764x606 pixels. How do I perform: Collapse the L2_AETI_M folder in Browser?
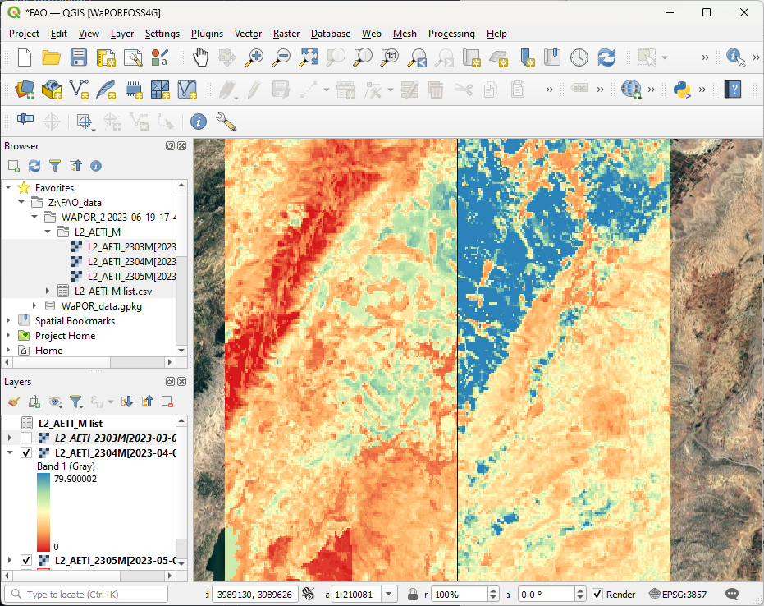click(x=48, y=232)
